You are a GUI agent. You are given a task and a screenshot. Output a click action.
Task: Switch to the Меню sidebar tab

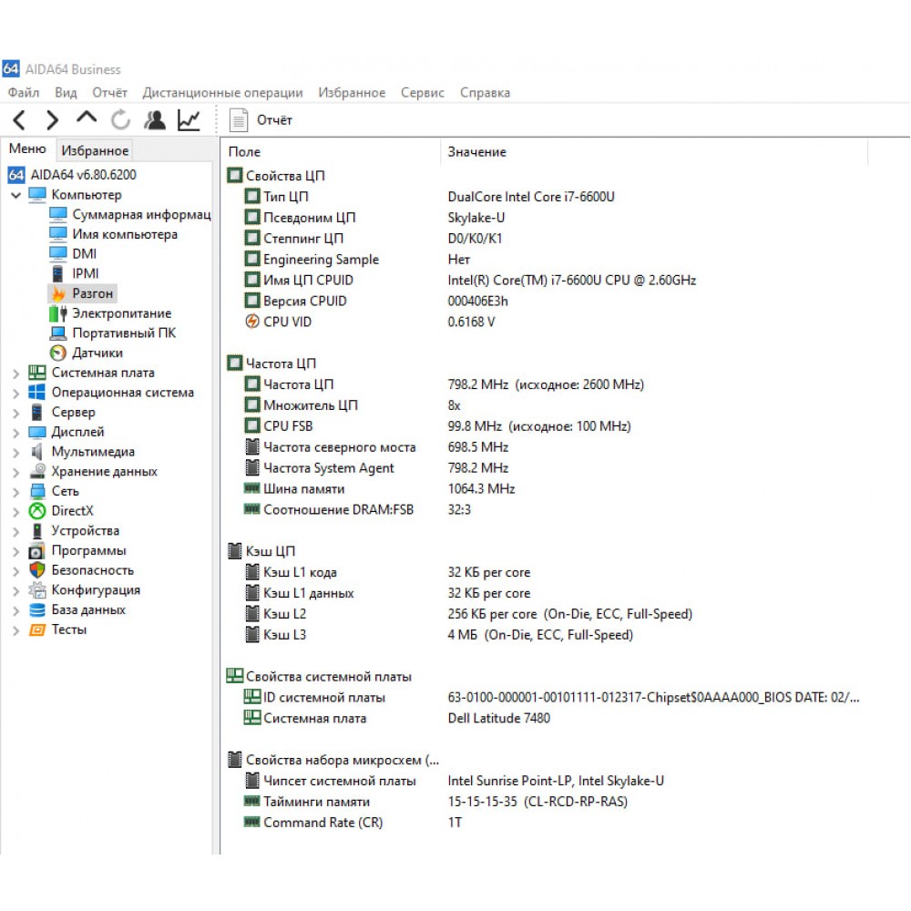27,148
